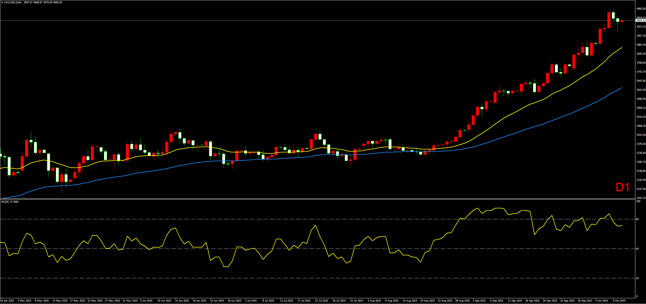Screen dimensions: 646x304
Task: Click the RSI 100 scale label
Action: (638, 201)
